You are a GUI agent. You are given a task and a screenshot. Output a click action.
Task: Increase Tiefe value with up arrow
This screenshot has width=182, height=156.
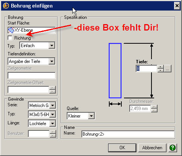(x=161, y=67)
